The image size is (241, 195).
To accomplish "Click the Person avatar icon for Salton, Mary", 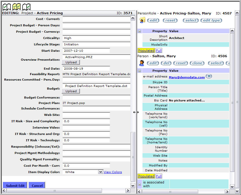I will [x=142, y=63].
